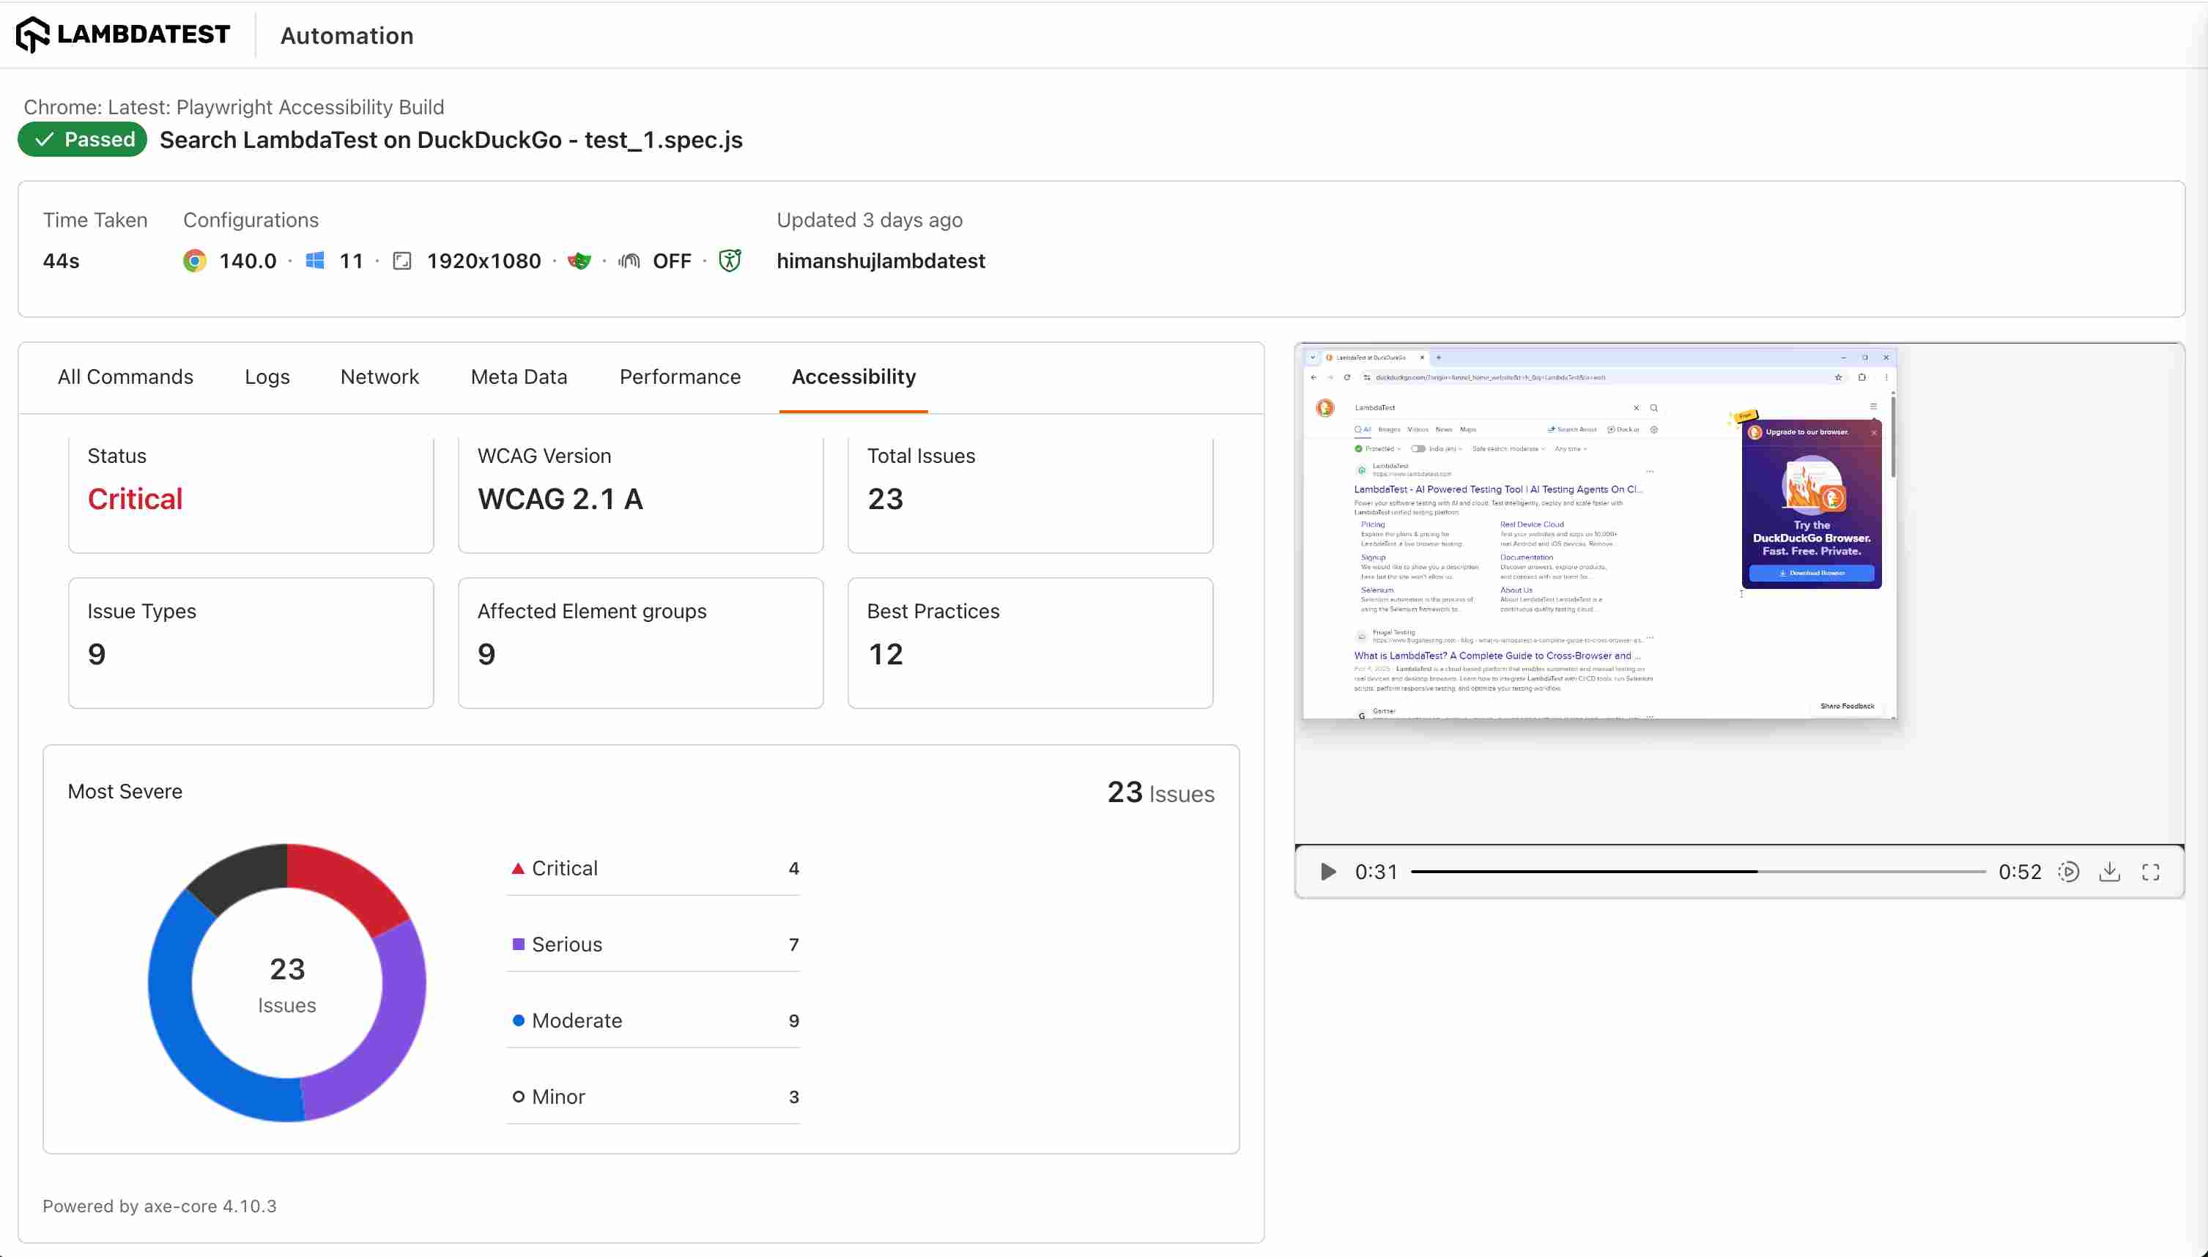
Task: Open the Network tab
Action: (x=379, y=377)
